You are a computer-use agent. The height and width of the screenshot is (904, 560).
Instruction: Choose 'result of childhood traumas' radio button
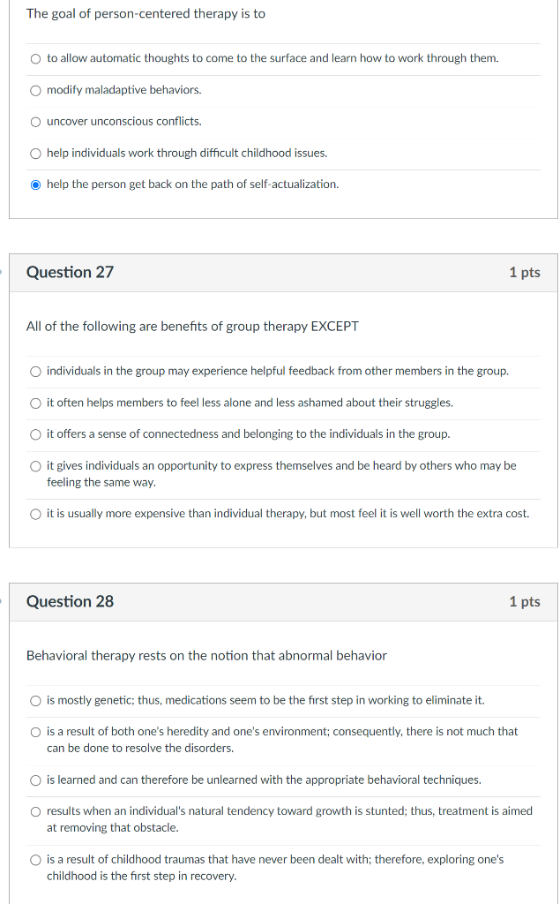click(36, 860)
